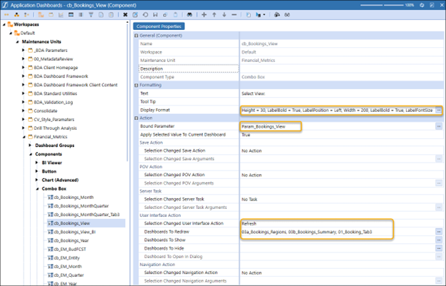
Task: Click the Delete (black X) toolbar icon
Action: [x=125, y=15]
